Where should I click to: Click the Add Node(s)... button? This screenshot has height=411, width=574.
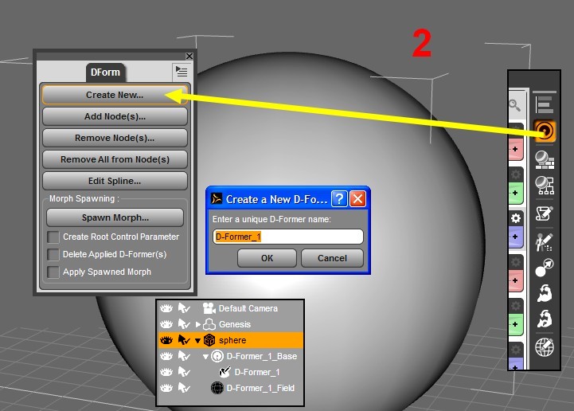click(115, 116)
